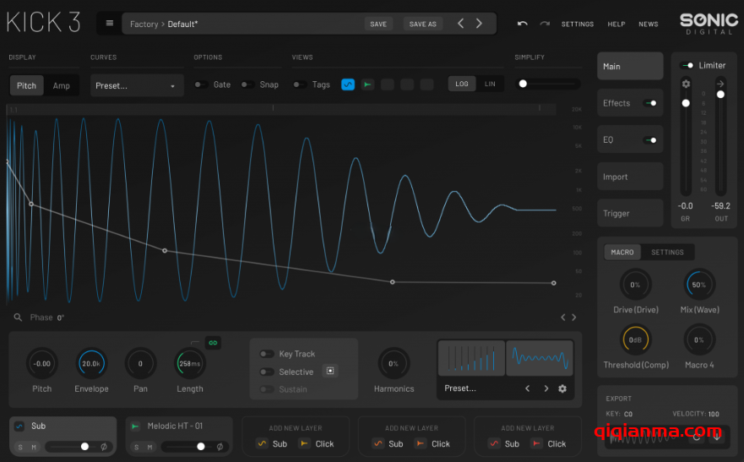Switch to the macro SETTINGS tab
This screenshot has height=462, width=744.
click(667, 253)
